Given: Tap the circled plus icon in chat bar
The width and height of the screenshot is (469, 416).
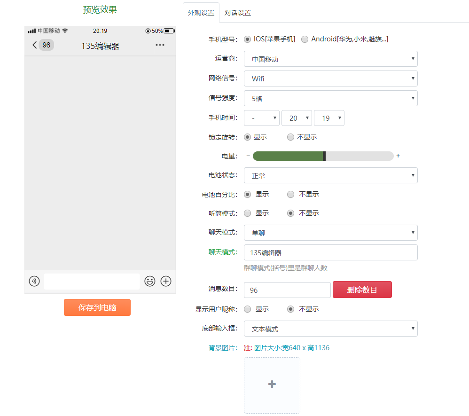Looking at the screenshot, I should coord(166,281).
